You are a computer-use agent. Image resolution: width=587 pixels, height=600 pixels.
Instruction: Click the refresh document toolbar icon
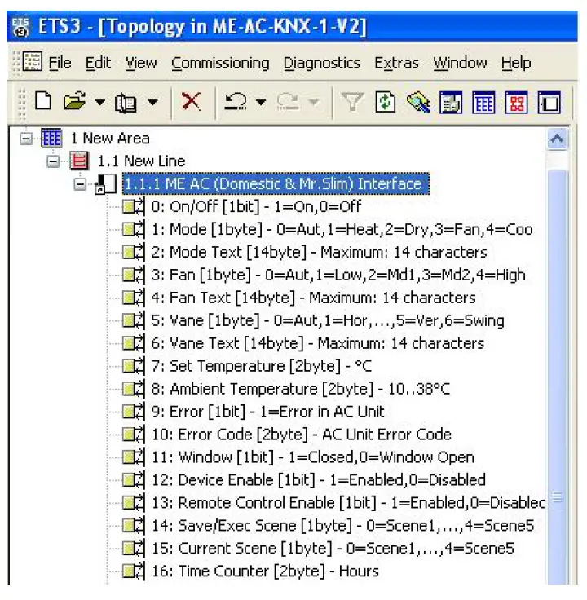point(385,102)
